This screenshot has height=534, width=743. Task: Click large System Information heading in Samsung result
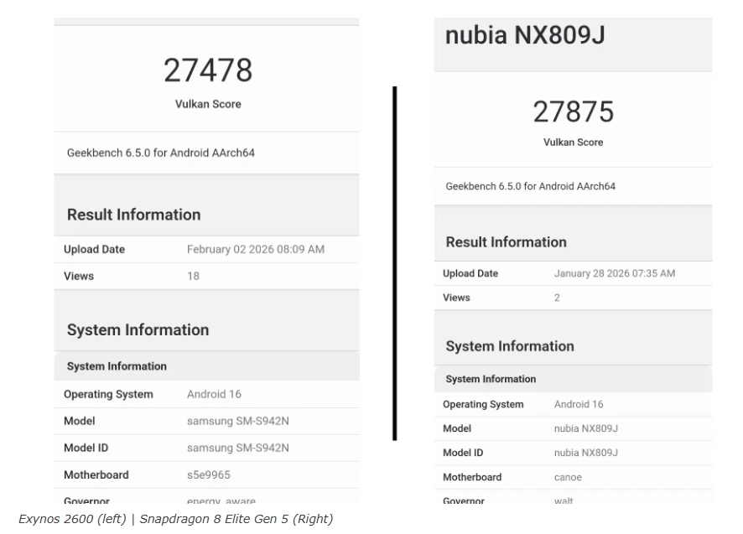click(138, 329)
